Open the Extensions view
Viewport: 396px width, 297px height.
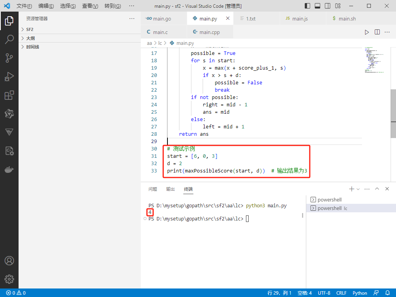click(x=9, y=95)
